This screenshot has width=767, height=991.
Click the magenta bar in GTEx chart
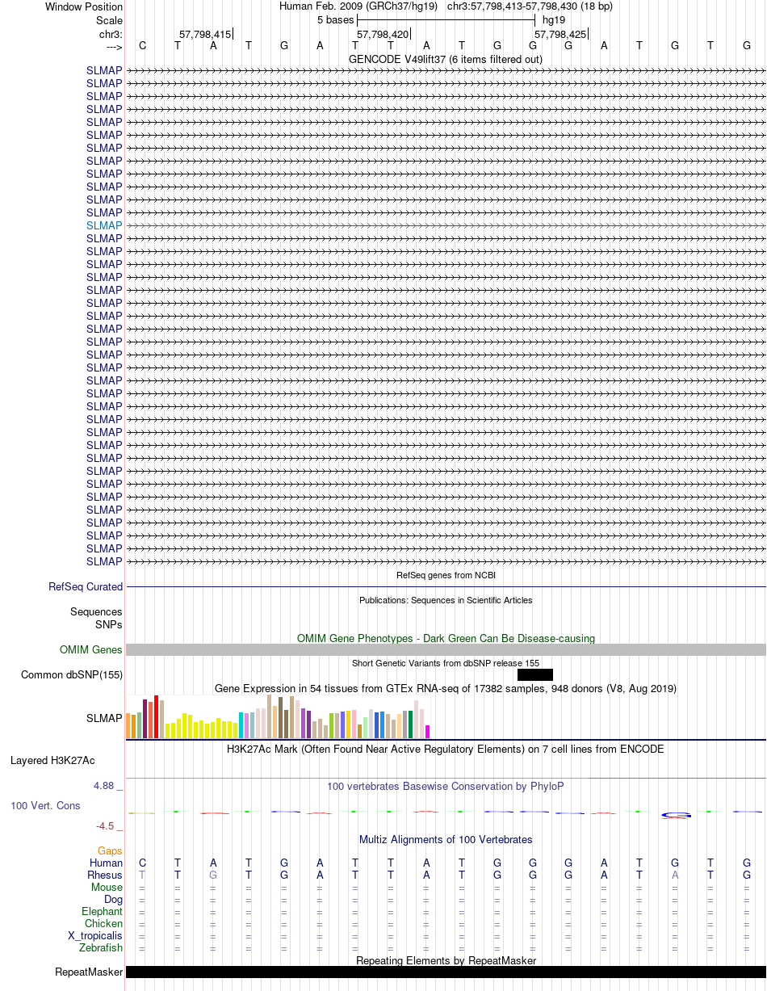pos(428,732)
